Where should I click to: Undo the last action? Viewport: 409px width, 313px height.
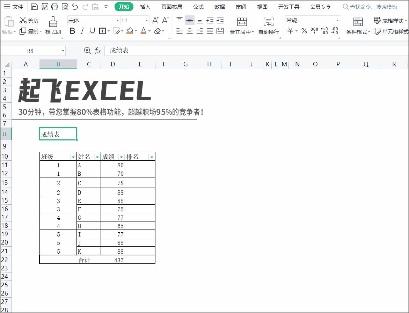point(75,7)
